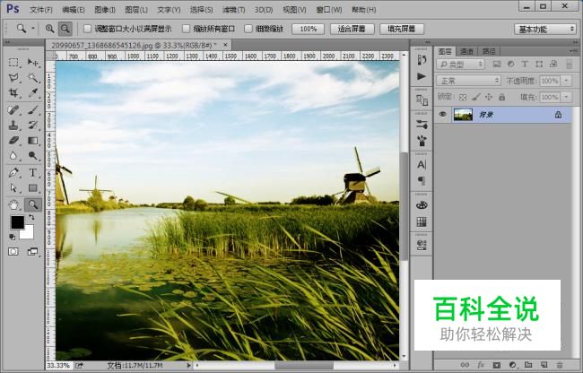Click the add layer style fx icon
Viewport: 583px width, 373px height.
click(481, 365)
